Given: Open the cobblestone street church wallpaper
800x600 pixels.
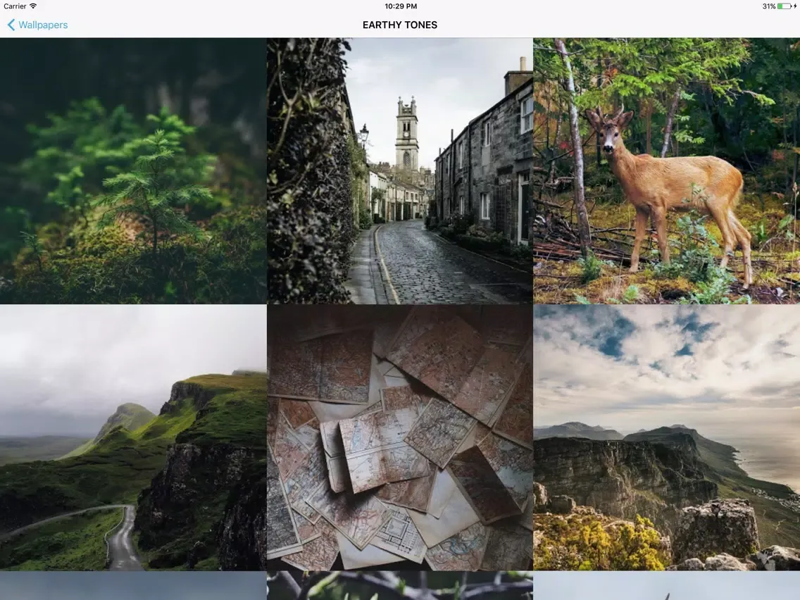Looking at the screenshot, I should click(x=400, y=170).
